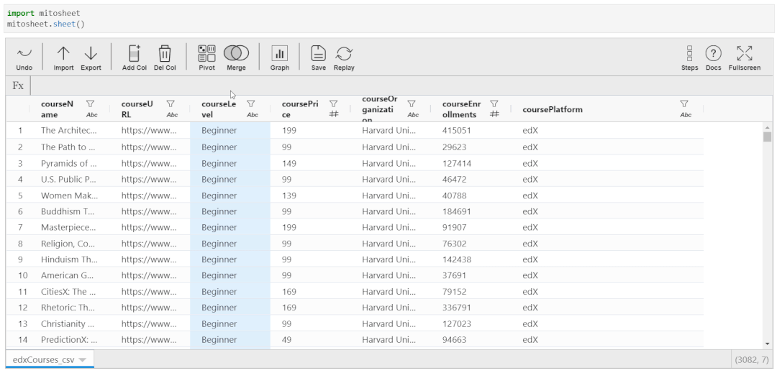Click into the formula bar field

pos(401,86)
